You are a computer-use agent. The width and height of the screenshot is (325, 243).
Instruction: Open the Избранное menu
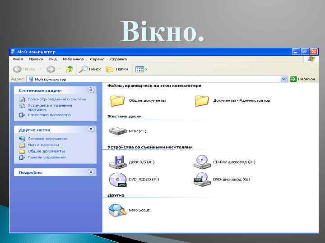[74, 59]
